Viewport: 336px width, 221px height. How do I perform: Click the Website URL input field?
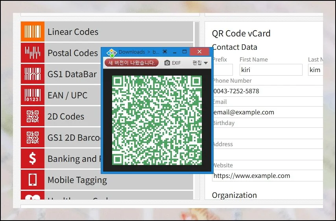pos(268,176)
